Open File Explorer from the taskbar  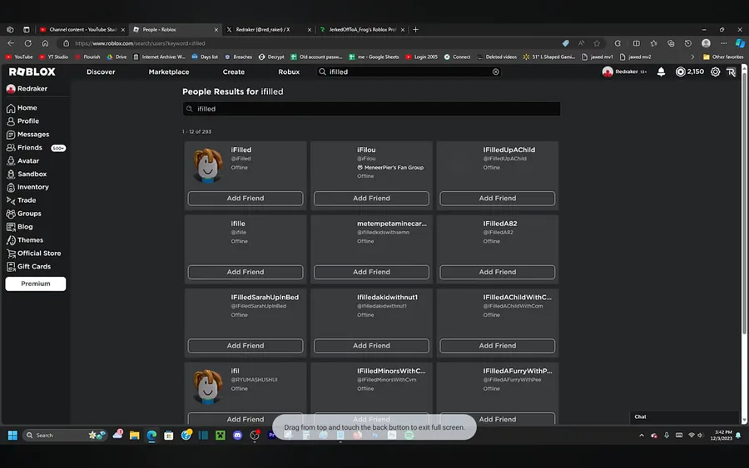click(x=134, y=435)
